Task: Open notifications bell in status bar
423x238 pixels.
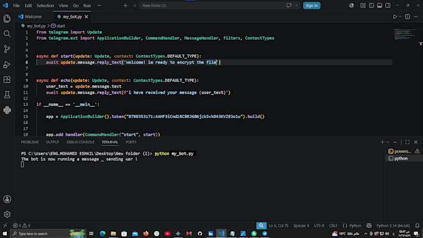Action: [417, 226]
